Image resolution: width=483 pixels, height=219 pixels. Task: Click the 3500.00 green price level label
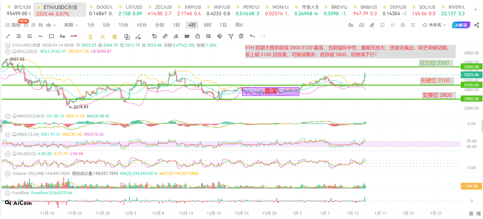[x=471, y=67]
